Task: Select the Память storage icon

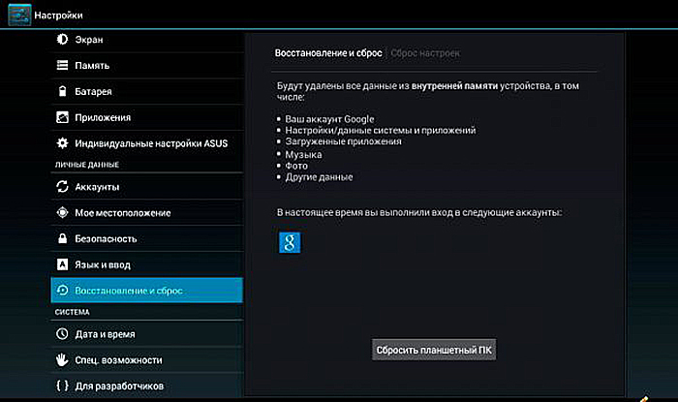Action: (x=62, y=65)
